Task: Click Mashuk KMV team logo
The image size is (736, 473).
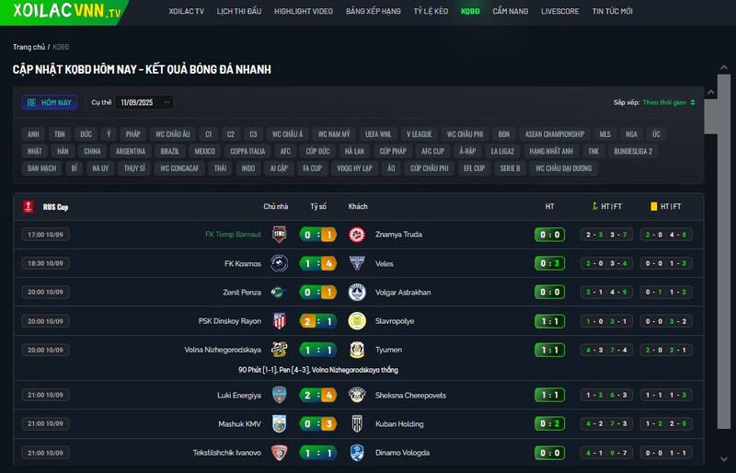Action: point(280,423)
